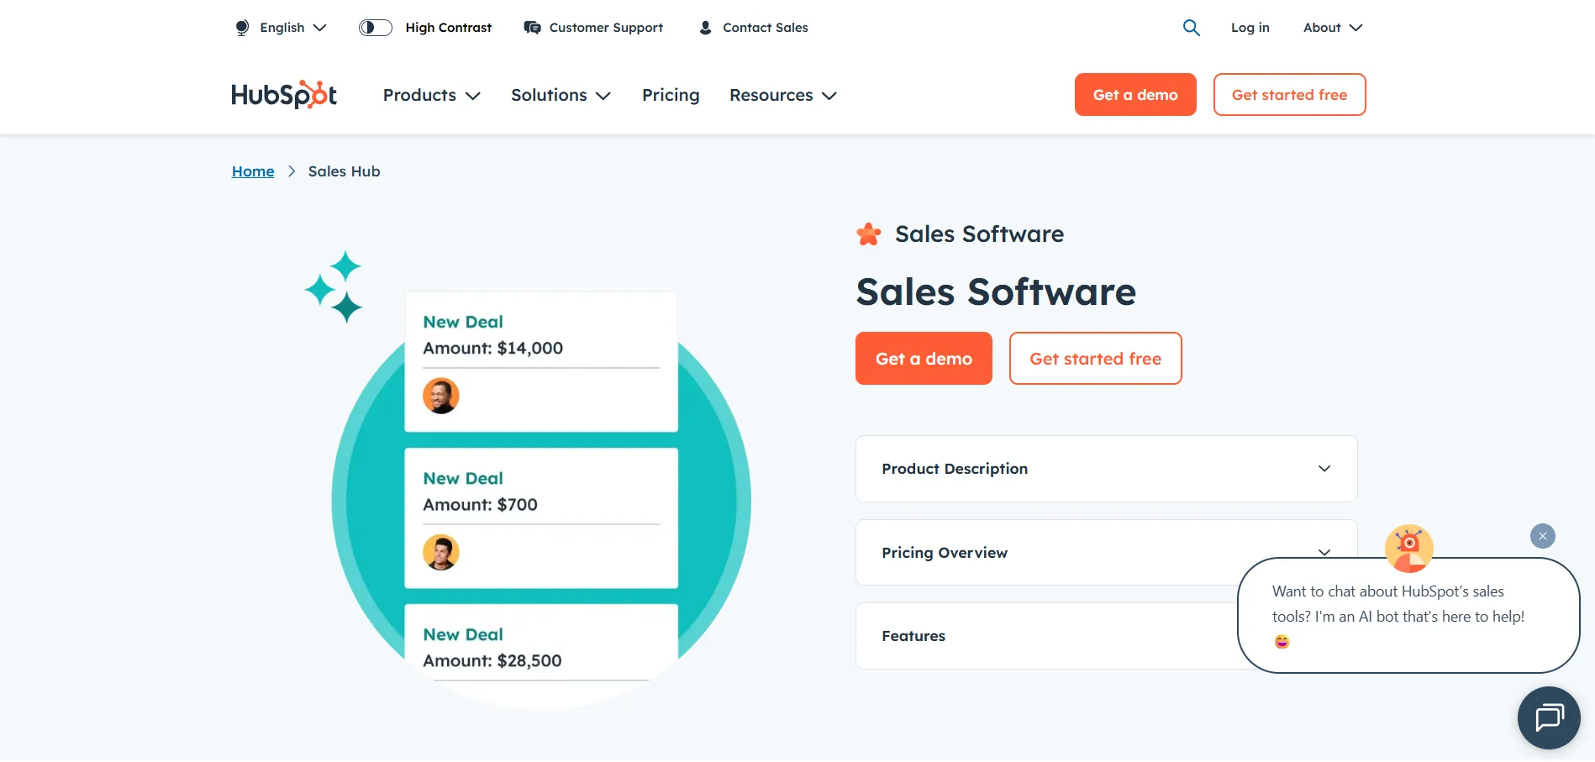The height and width of the screenshot is (762, 1595).
Task: Click the HubSpot logo
Action: click(284, 94)
